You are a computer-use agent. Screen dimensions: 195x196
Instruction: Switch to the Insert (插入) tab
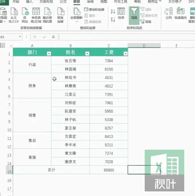[30, 2]
